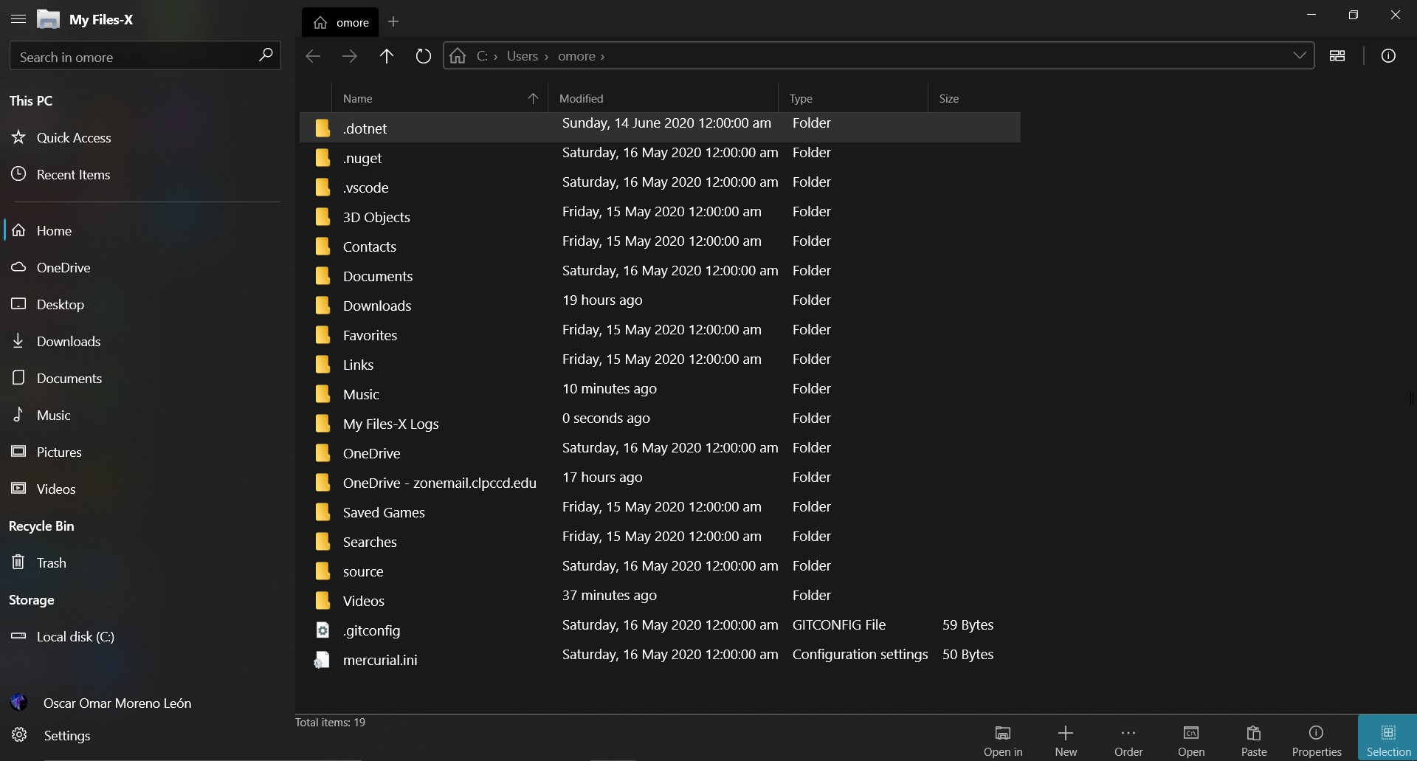Click the home icon in the address bar

pos(456,56)
